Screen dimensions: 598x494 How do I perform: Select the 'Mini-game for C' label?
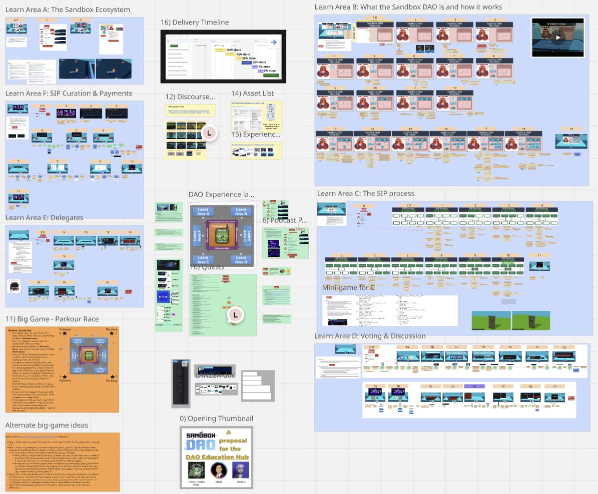[x=349, y=287]
